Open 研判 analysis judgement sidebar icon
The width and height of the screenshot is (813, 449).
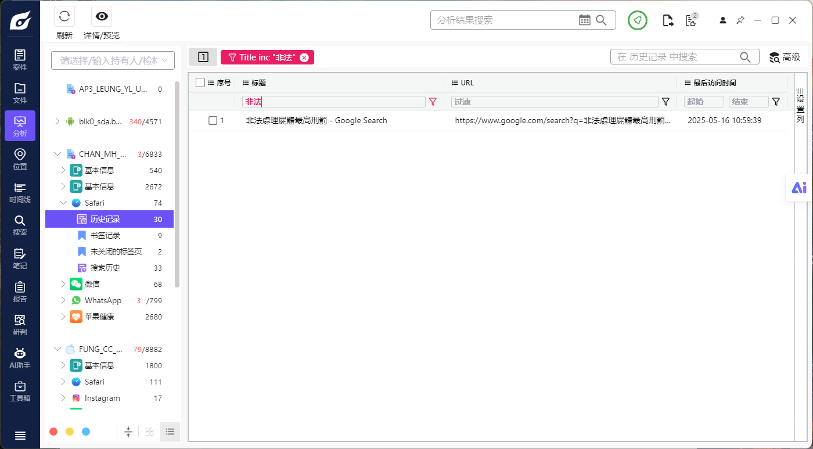coord(20,325)
